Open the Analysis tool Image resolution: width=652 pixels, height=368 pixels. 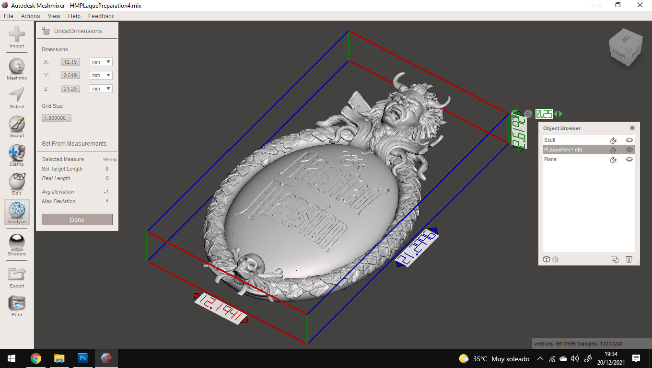pos(17,213)
